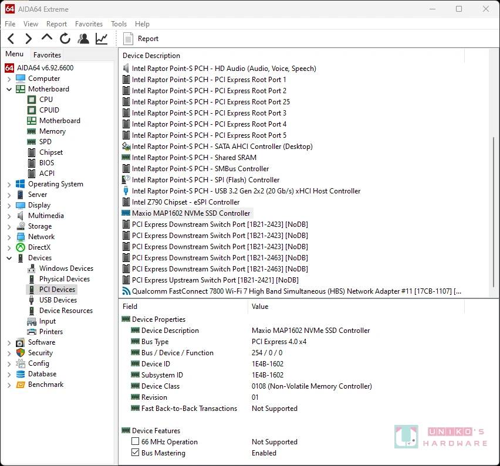Select the DirectX tree icon
This screenshot has height=466, width=500.
coord(21,247)
